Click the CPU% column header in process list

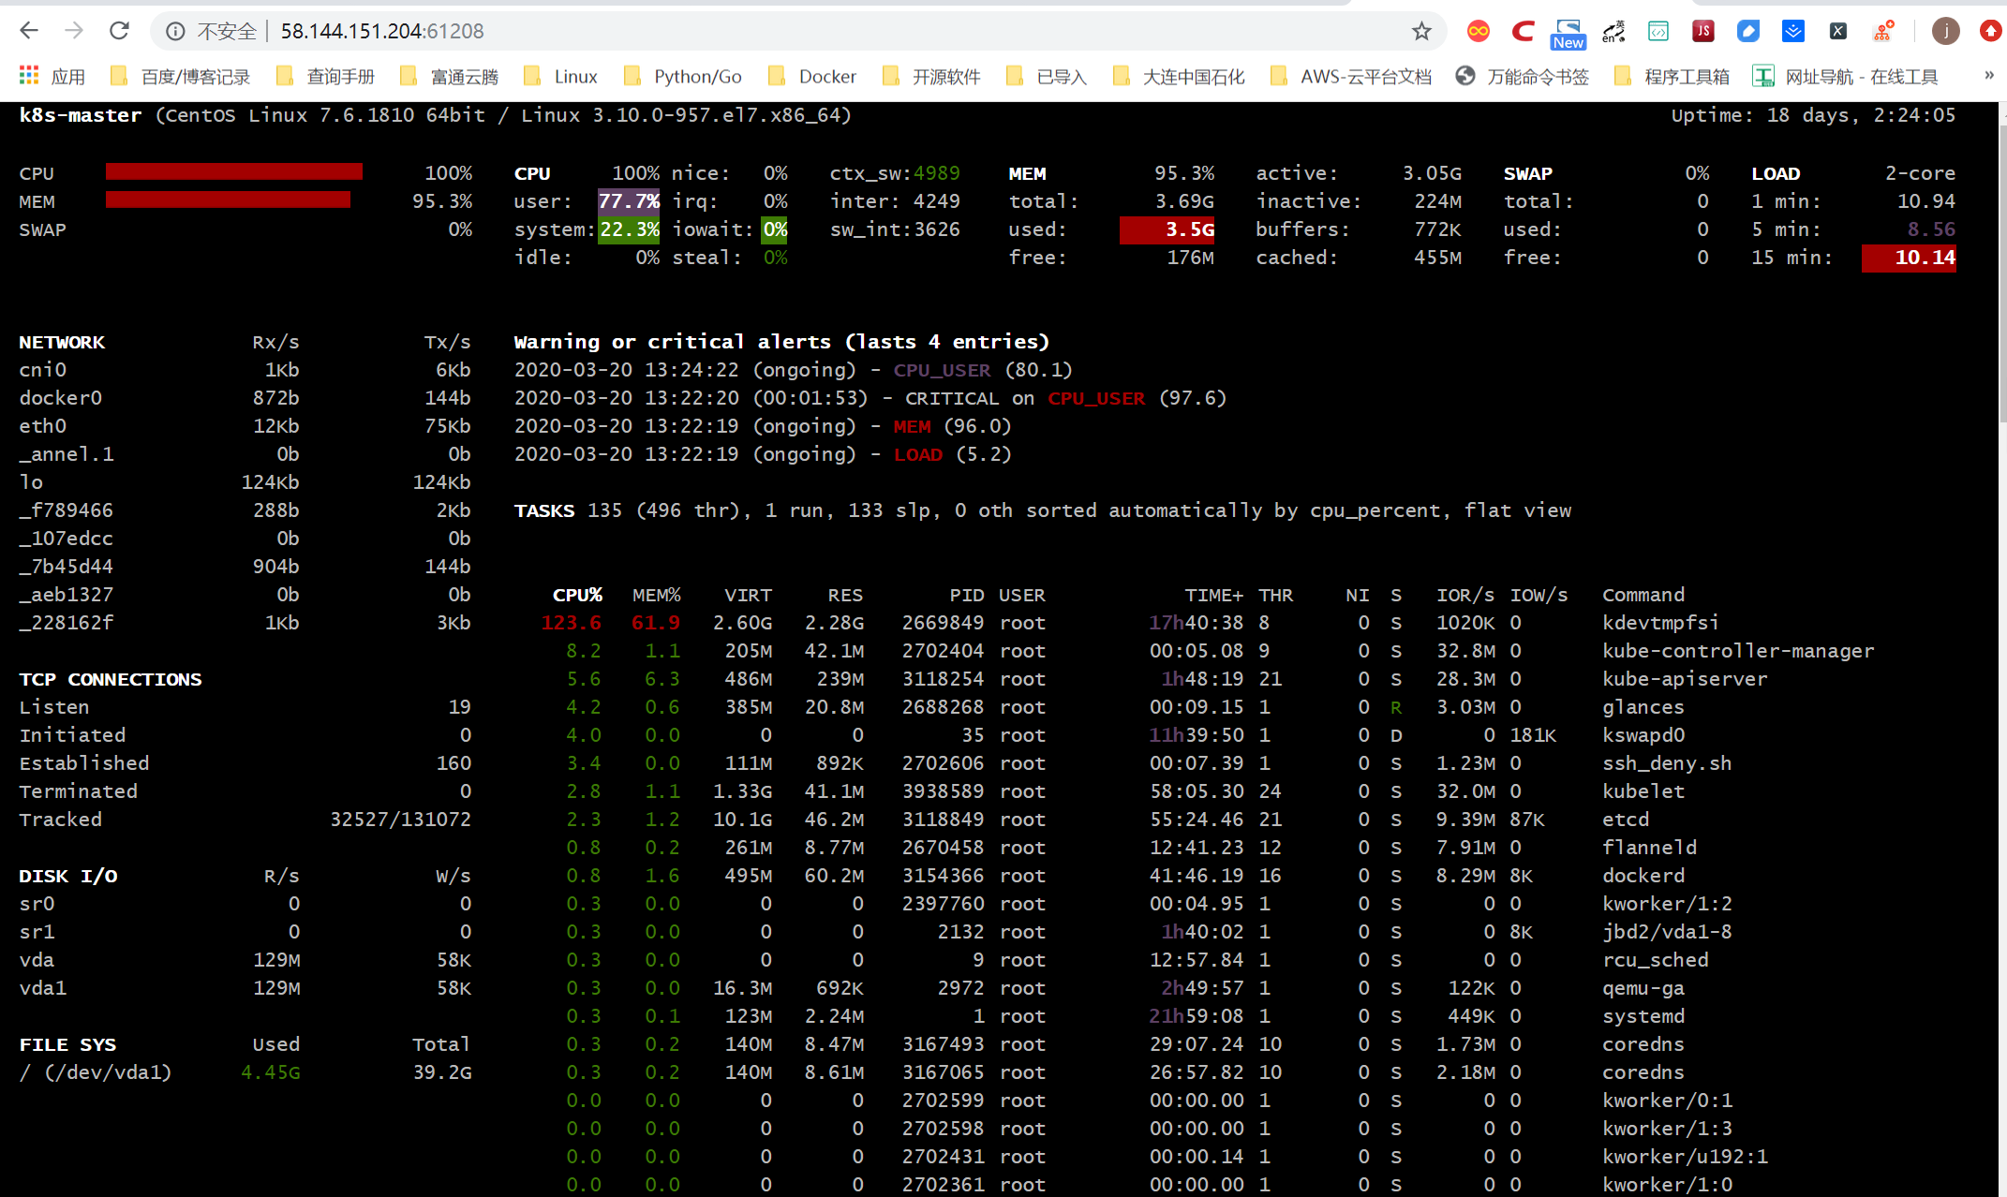pyautogui.click(x=577, y=595)
